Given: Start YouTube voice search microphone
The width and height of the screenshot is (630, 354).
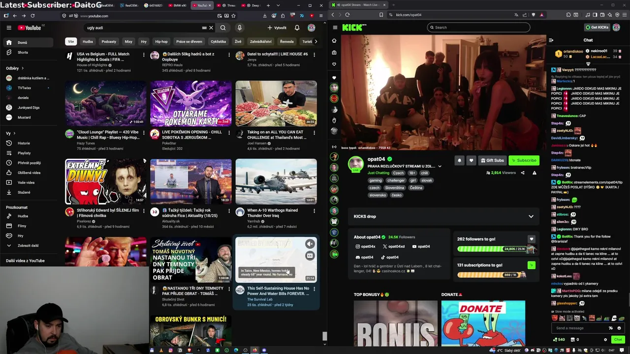Looking at the screenshot, I should (240, 28).
